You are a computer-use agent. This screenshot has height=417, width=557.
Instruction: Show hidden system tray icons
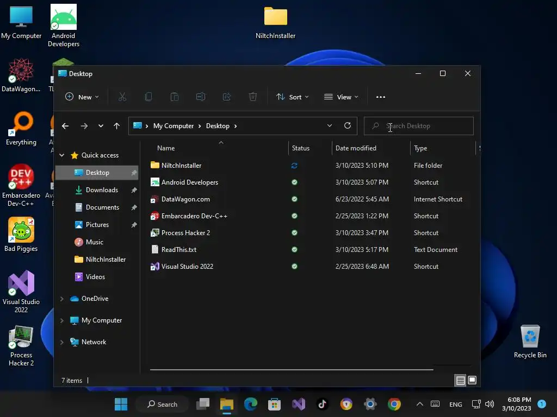coord(419,404)
